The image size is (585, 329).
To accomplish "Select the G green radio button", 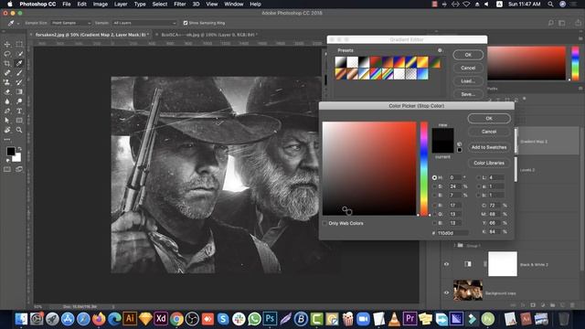I will 435,214.
